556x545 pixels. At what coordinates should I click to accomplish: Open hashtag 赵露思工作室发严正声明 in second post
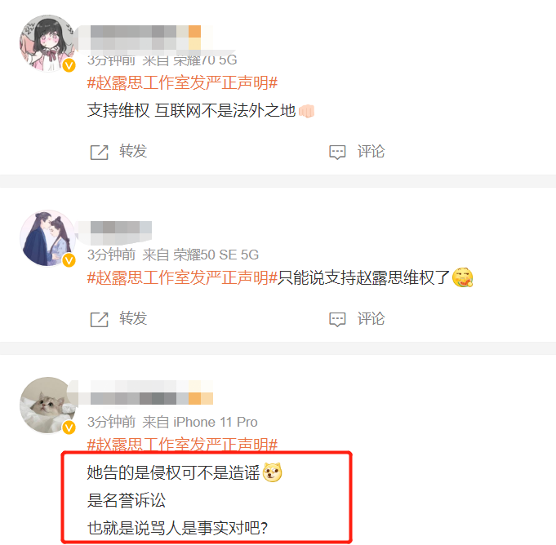click(182, 277)
